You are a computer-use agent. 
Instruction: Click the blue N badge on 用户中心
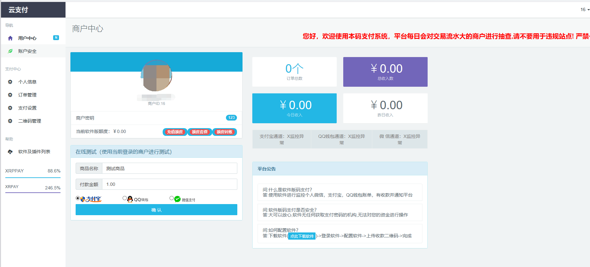pos(56,38)
